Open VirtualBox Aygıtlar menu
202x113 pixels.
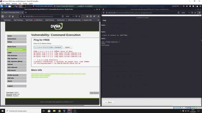25,3
